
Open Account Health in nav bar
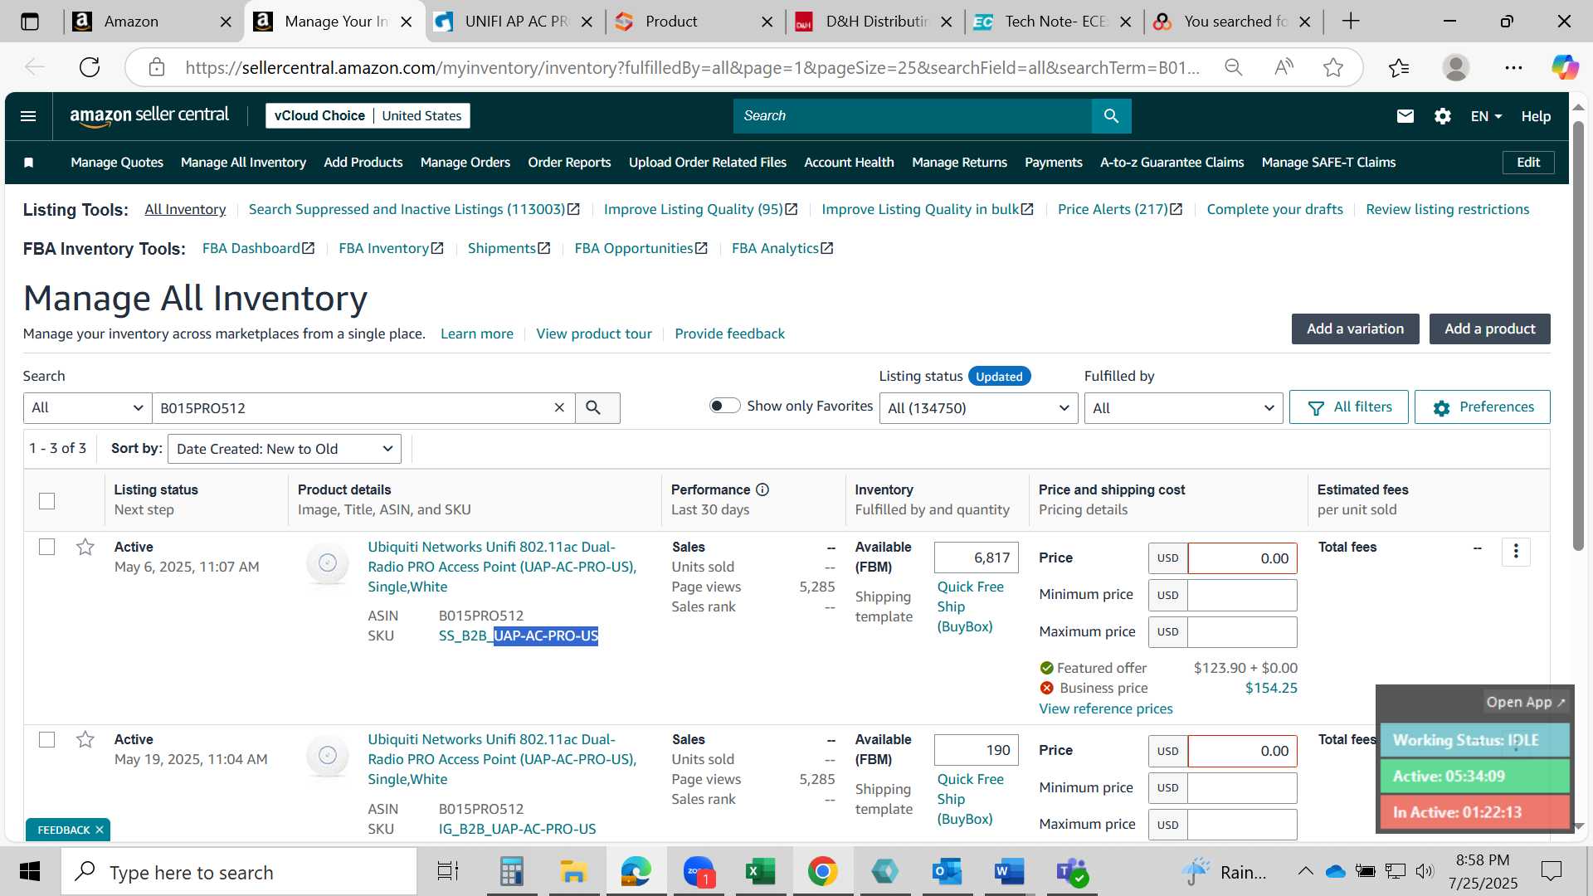click(x=849, y=163)
